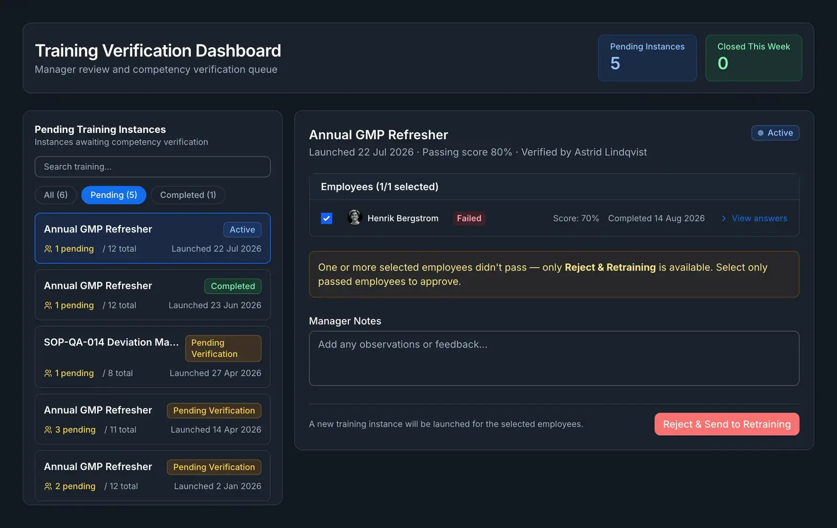
Task: Click Henrik Bergstrom's avatar photo
Action: coord(355,218)
